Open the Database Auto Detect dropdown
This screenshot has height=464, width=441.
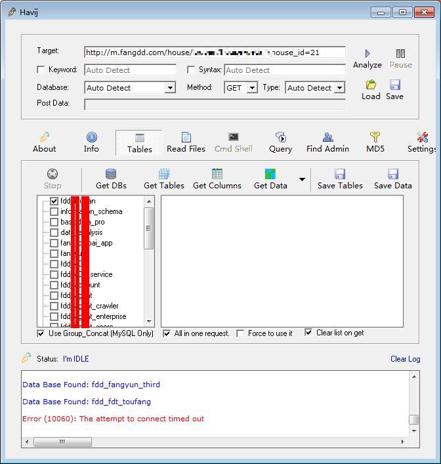170,88
